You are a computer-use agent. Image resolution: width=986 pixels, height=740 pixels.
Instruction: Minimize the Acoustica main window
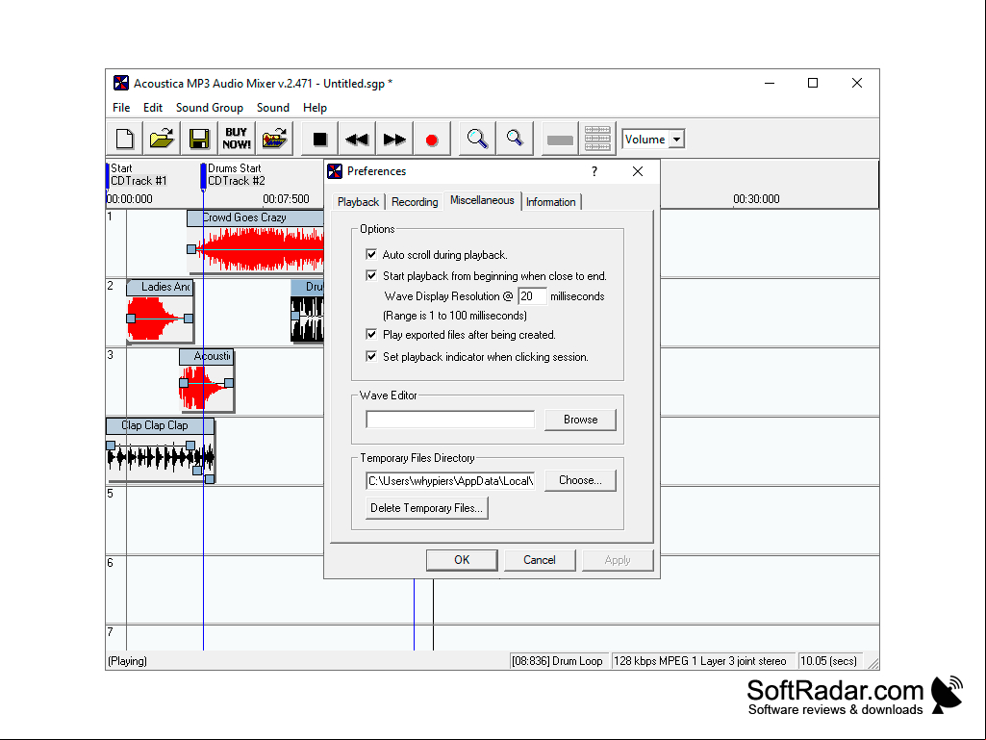(769, 83)
